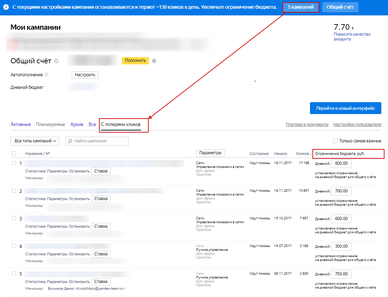Click the search magnifier in Найти кампанию
The width and height of the screenshot is (388, 297).
[70, 141]
